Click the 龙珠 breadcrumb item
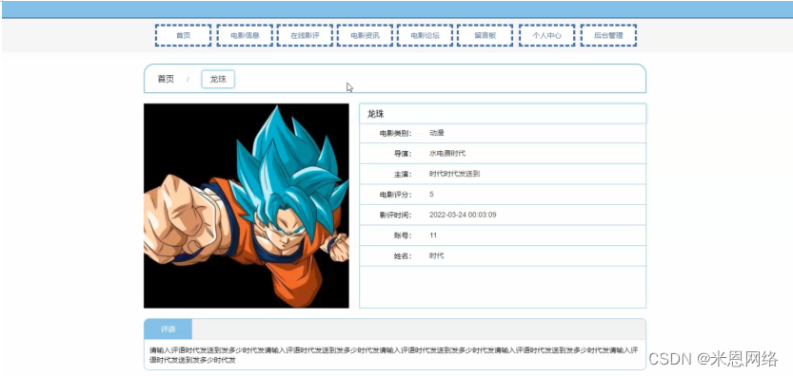This screenshot has height=376, width=793. click(x=218, y=79)
